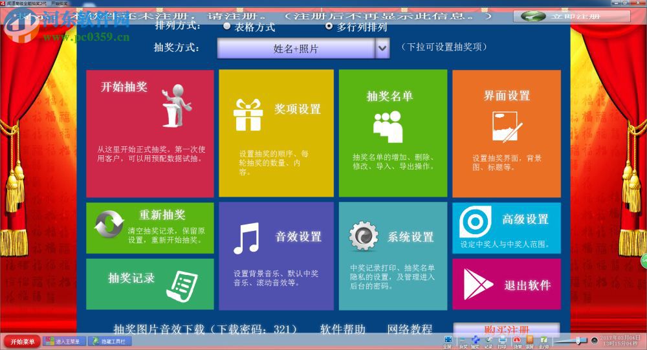Click the target circle icon for 高级设置
Screen dimensions: 647x350
pyautogui.click(x=476, y=222)
